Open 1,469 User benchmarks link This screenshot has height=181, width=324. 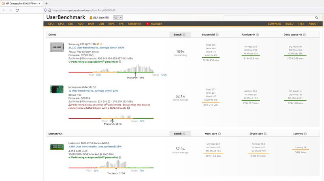coord(95,147)
